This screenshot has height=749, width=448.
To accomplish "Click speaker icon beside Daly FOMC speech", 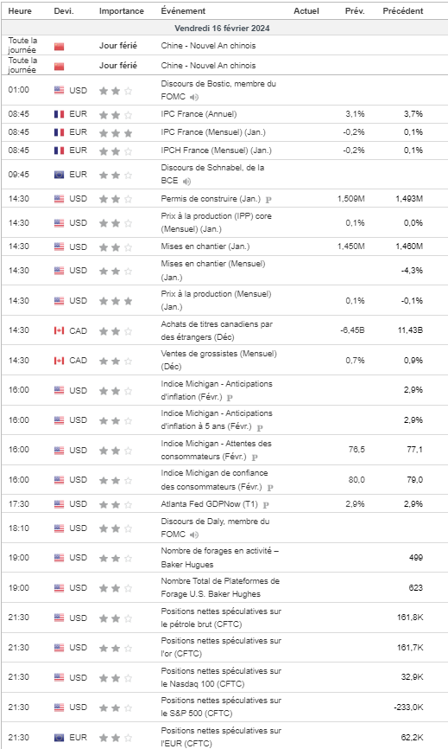I will (x=193, y=535).
